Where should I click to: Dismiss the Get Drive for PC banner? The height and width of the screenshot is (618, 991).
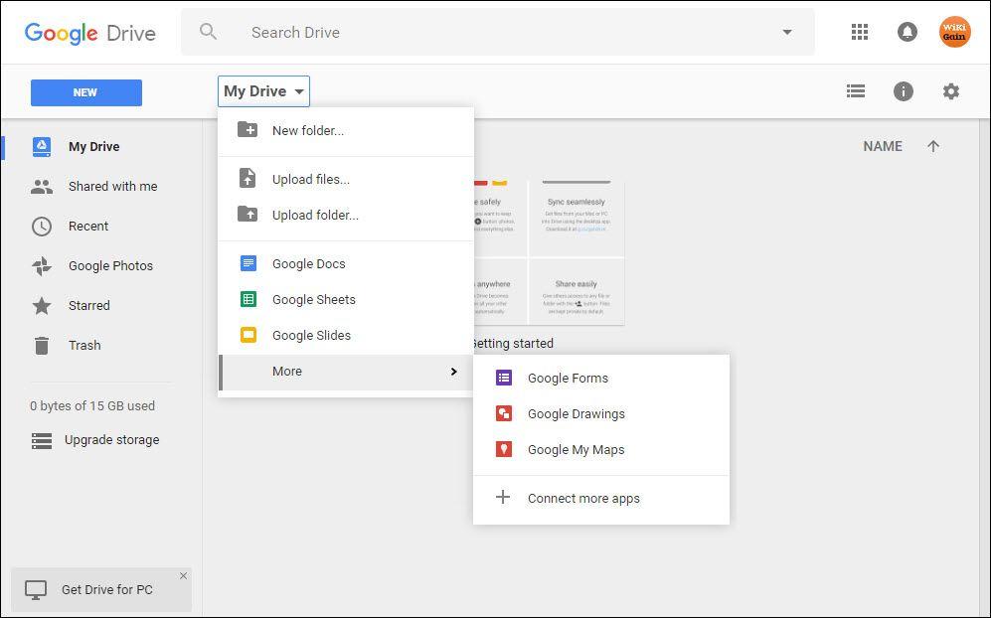183,575
